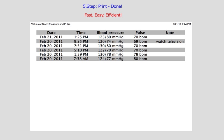Click the '130/80 mmHg' reading
Image resolution: width=224 pixels, height=140 pixels.
click(111, 46)
